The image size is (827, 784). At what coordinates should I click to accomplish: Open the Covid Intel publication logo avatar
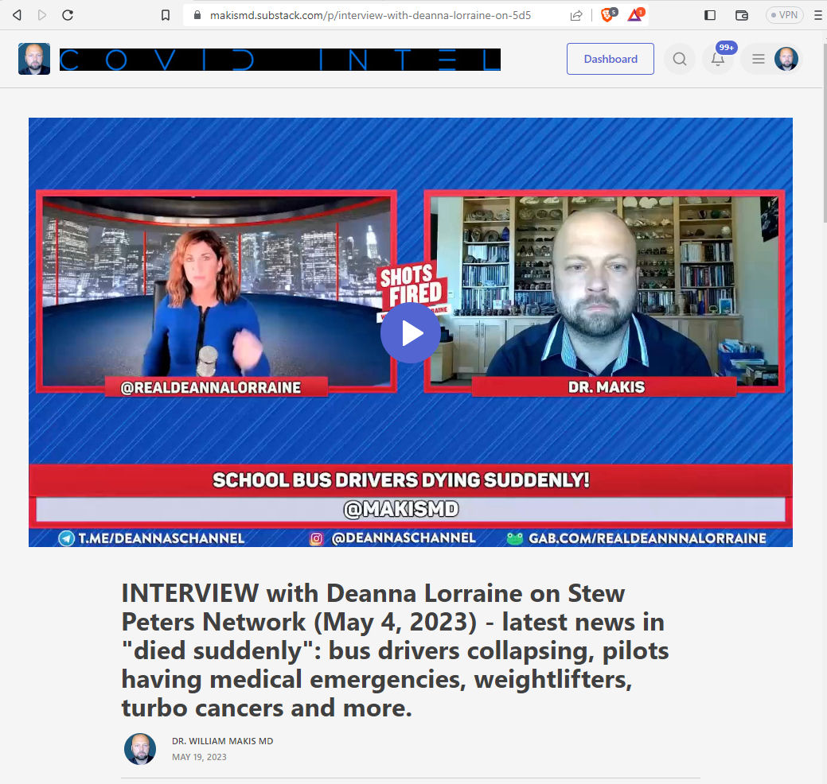(34, 59)
